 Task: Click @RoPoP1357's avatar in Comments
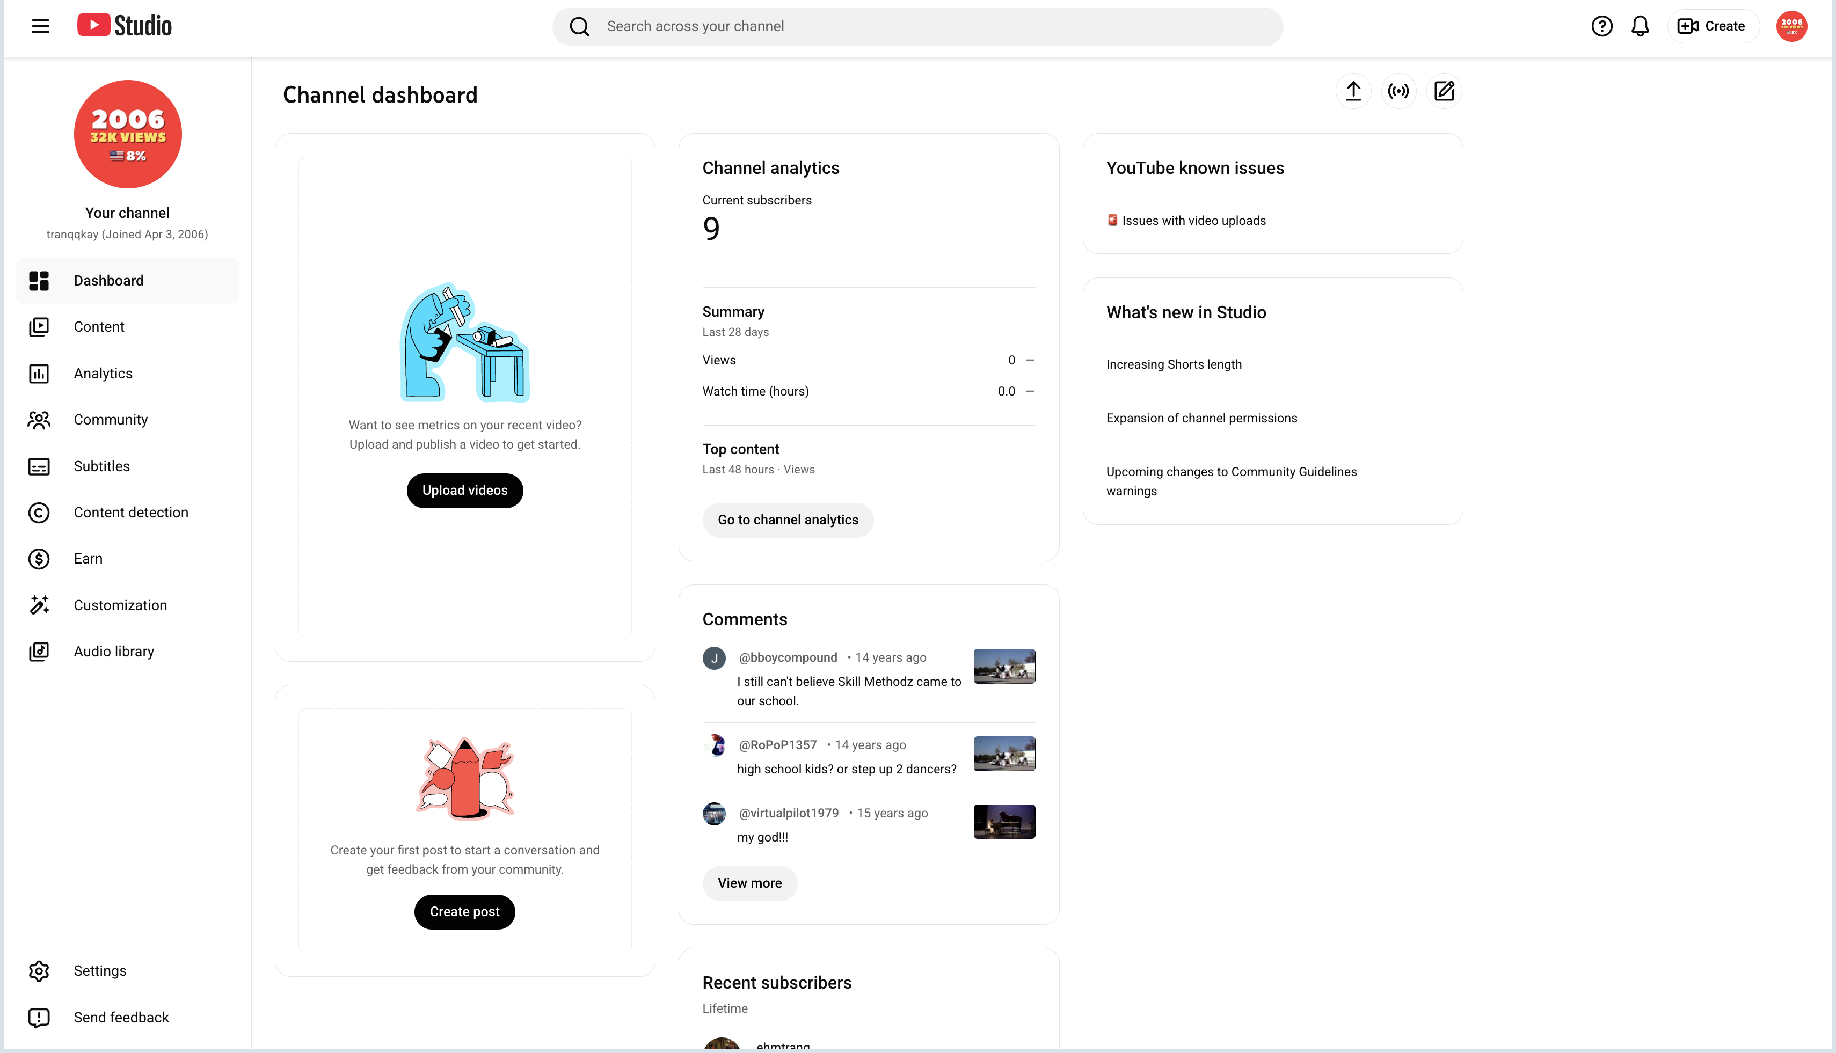[x=714, y=745]
